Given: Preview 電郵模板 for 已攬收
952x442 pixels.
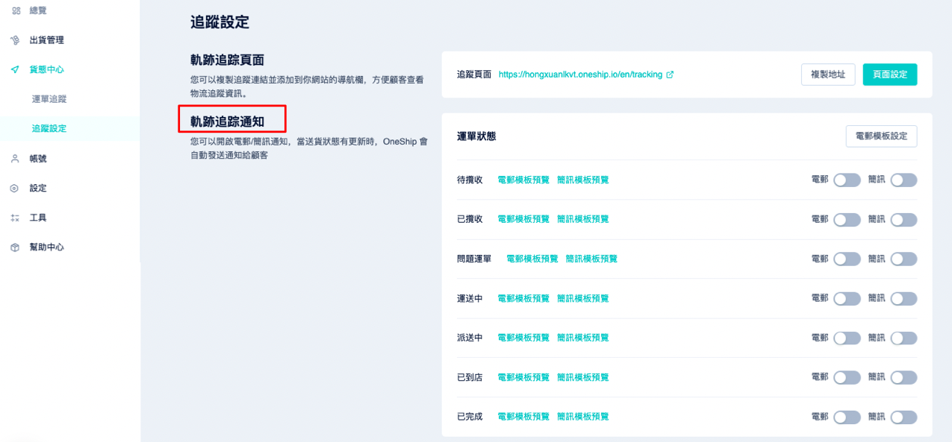Looking at the screenshot, I should (x=523, y=219).
